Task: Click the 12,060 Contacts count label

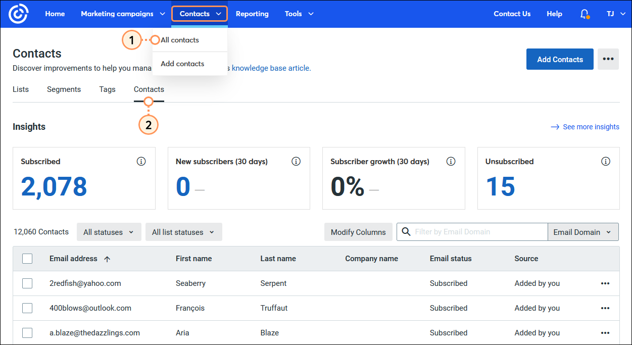Action: pyautogui.click(x=41, y=232)
